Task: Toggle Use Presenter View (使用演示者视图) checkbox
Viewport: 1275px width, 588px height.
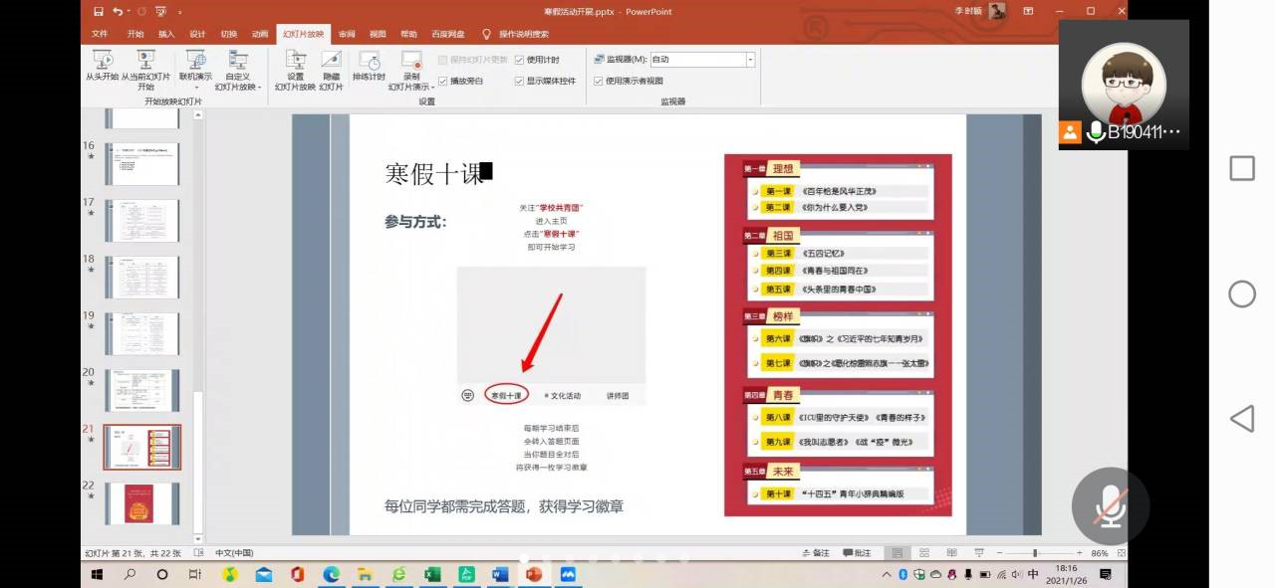Action: 599,81
